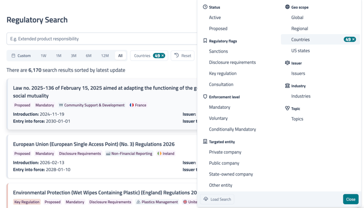This screenshot has height=208, width=364.
Task: Click the calendar icon in Custom date button
Action: pos(14,56)
